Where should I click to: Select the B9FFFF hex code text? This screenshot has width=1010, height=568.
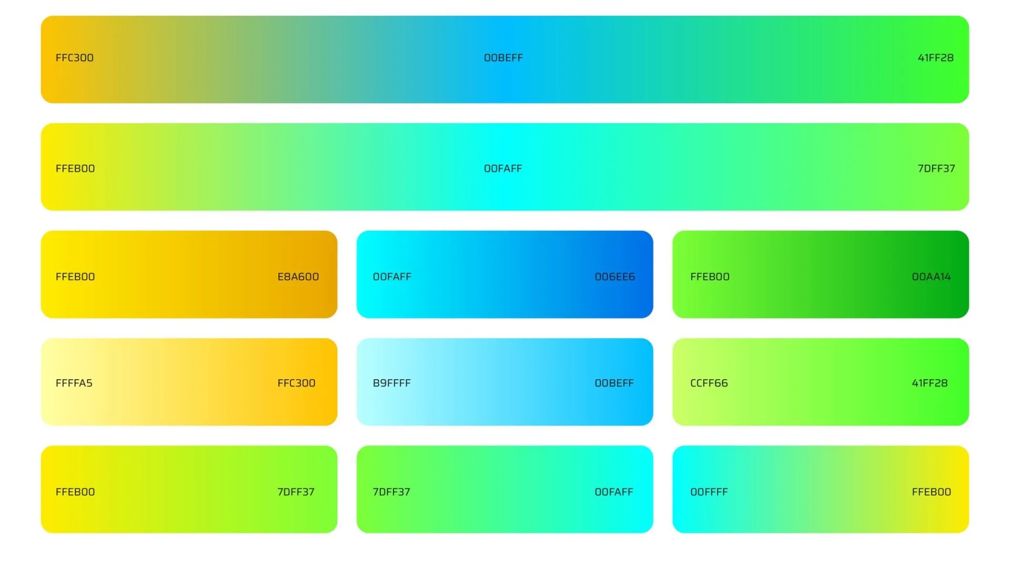pyautogui.click(x=392, y=383)
